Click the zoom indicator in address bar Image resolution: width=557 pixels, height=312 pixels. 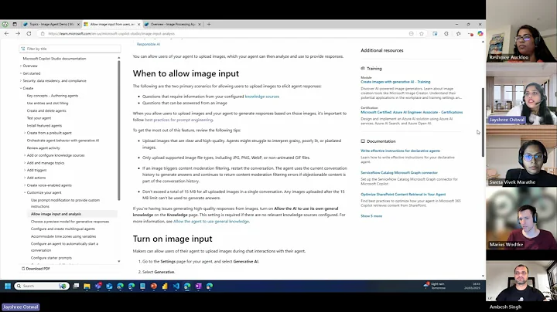pos(411,34)
